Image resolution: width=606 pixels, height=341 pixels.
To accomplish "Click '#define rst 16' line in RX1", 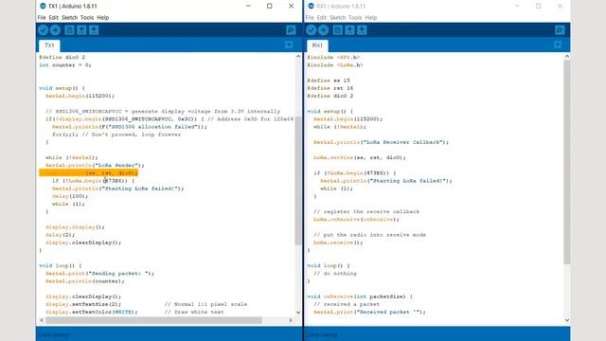I will click(x=330, y=88).
